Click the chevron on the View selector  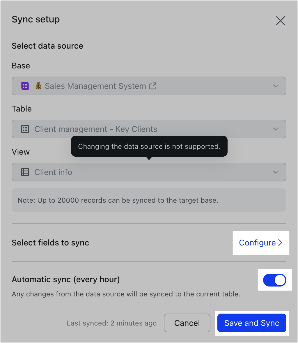[x=276, y=172]
